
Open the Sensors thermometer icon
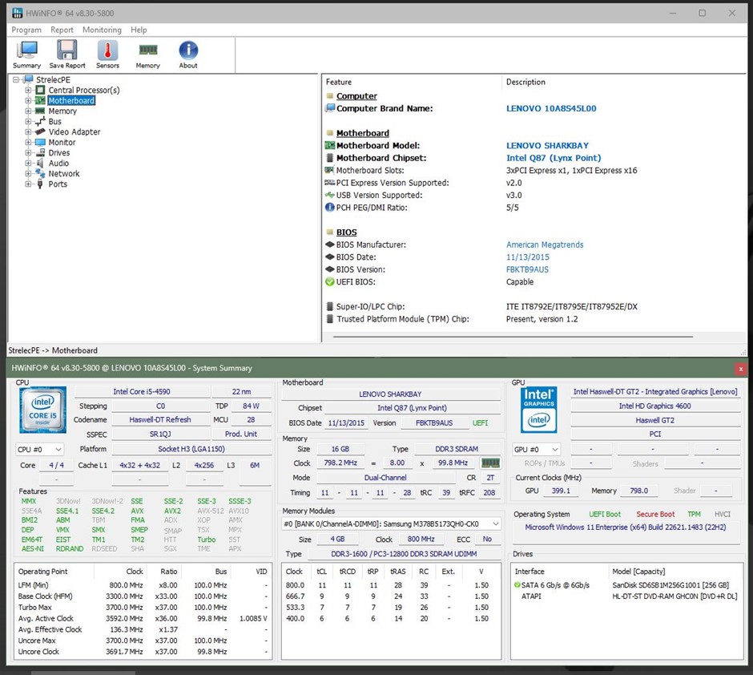[107, 55]
